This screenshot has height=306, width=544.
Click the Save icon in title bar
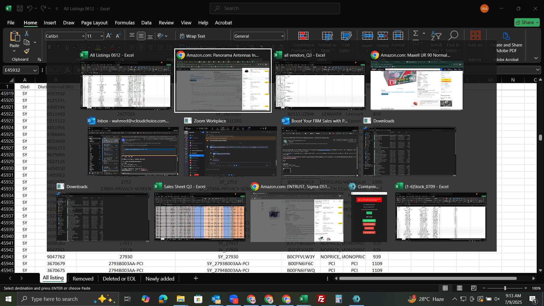tap(20, 8)
